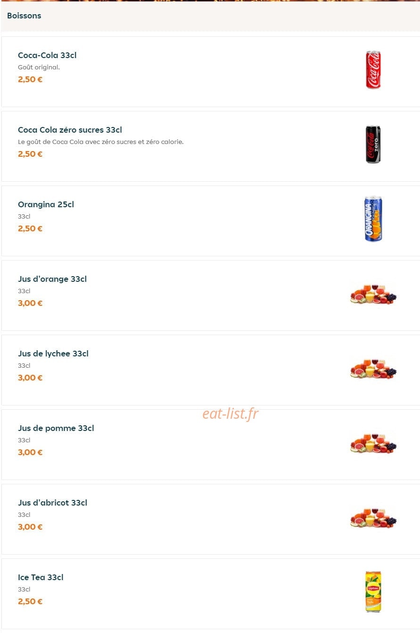Click the 3,00 € price of Jus d'abricot
Viewport: 420px width, 633px height.
[x=30, y=527]
